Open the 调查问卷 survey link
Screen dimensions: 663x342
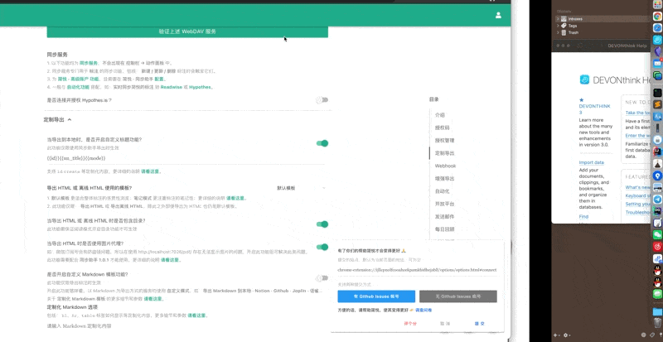coord(423,310)
